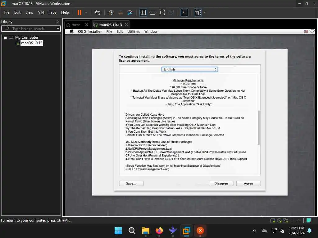Image resolution: width=318 pixels, height=238 pixels.
Task: Open the power options arrow beside the pause icon
Action: pyautogui.click(x=86, y=12)
